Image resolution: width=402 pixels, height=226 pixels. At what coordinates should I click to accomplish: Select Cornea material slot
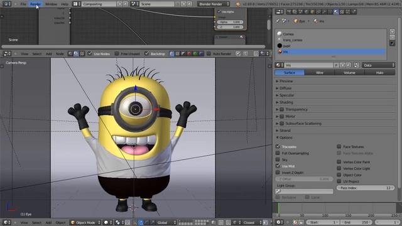(x=331, y=34)
